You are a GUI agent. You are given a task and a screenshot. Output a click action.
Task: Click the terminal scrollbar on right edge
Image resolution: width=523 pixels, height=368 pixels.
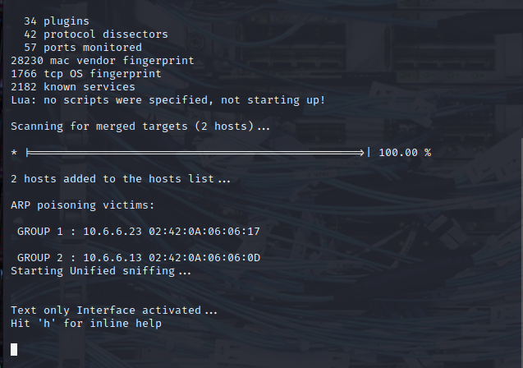(x=521, y=254)
